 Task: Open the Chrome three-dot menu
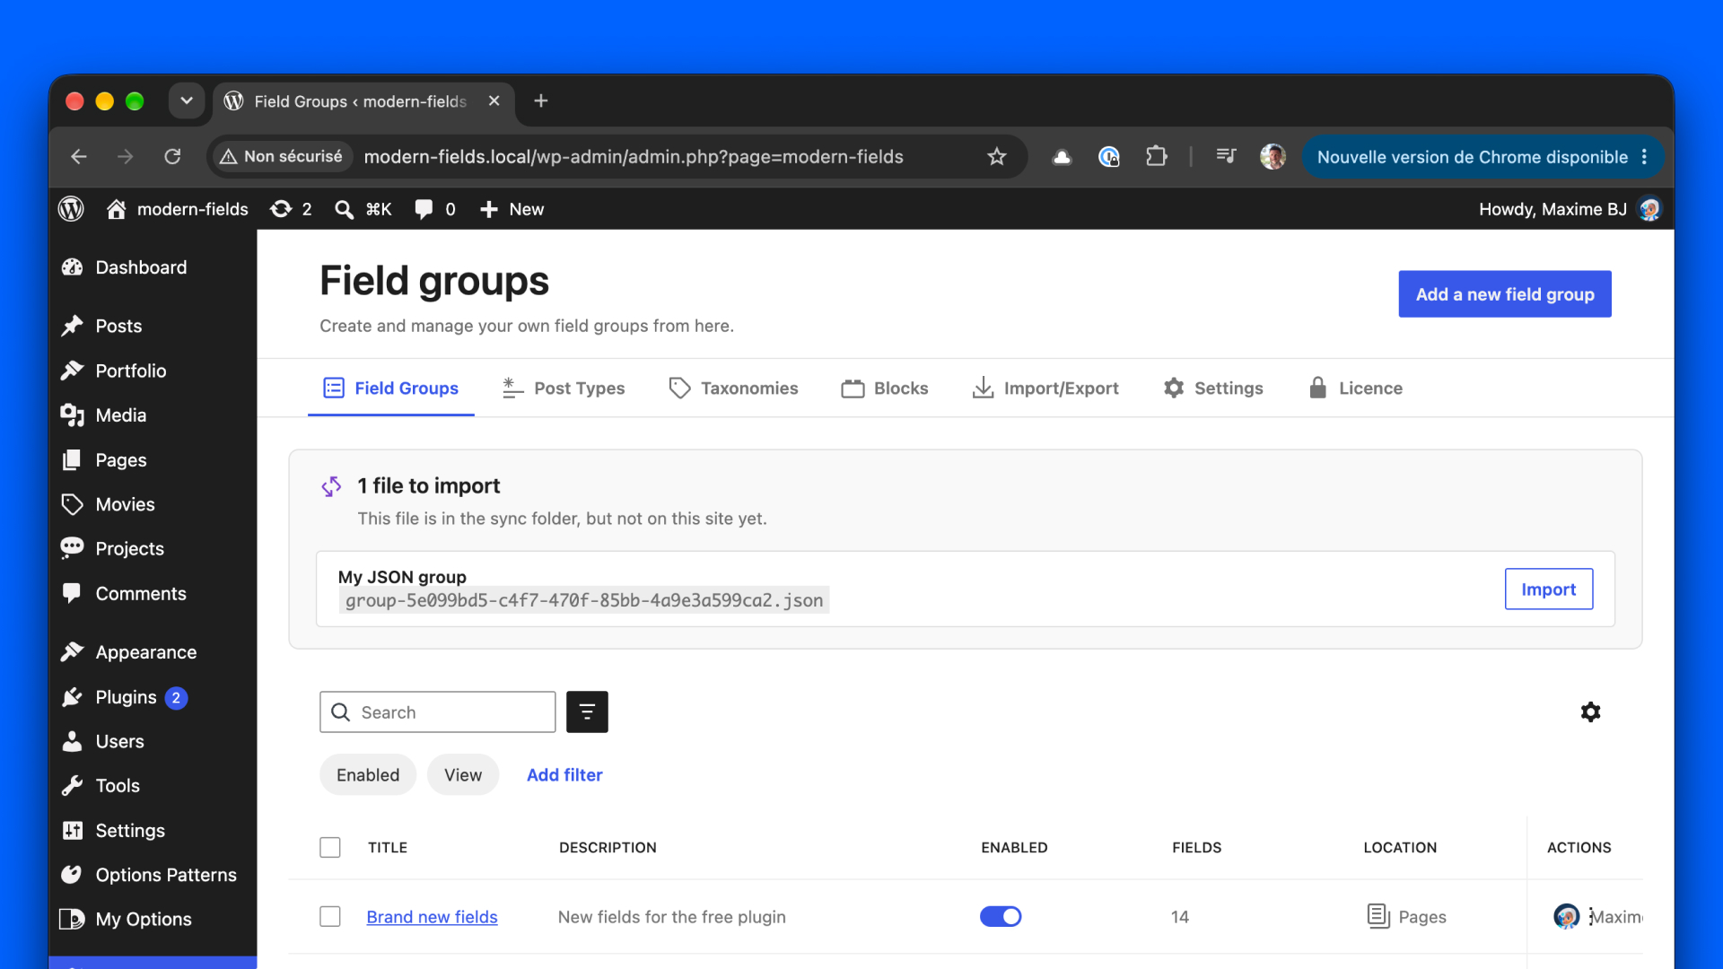coord(1644,157)
